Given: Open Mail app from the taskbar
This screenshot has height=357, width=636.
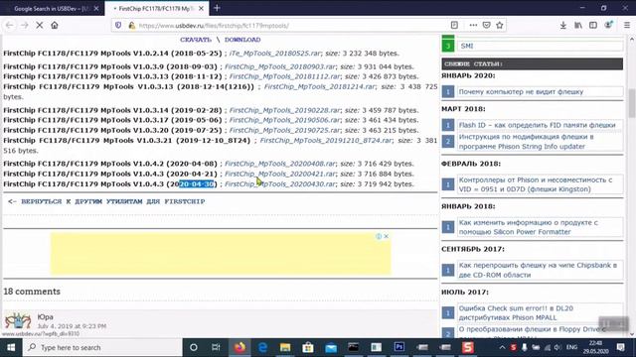Looking at the screenshot, I should point(331,347).
